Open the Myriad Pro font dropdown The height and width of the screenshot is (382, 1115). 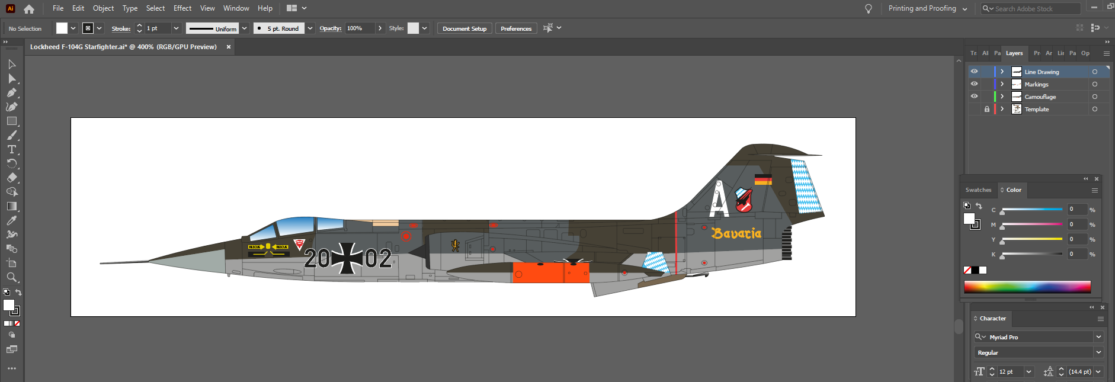coord(1098,337)
